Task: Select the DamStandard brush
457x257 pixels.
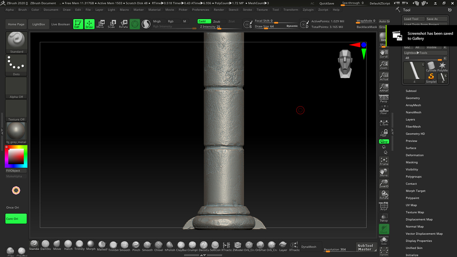Action: [46, 246]
